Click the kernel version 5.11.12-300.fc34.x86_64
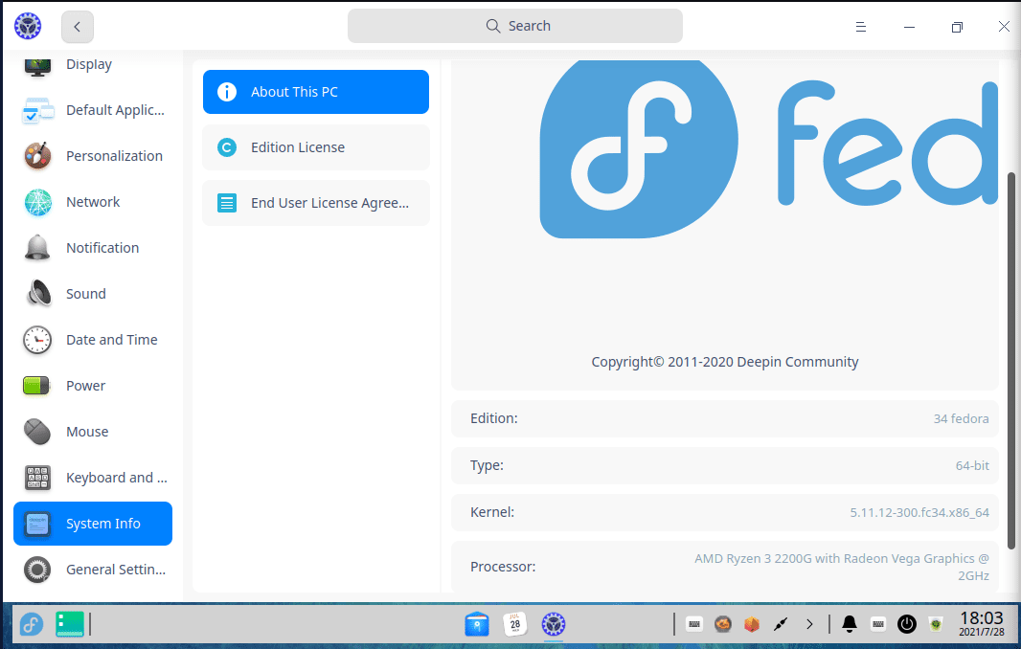 pos(919,512)
